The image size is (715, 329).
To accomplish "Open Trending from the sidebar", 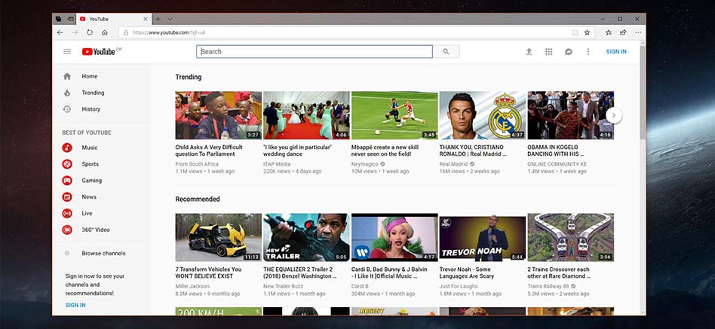I will pyautogui.click(x=101, y=93).
